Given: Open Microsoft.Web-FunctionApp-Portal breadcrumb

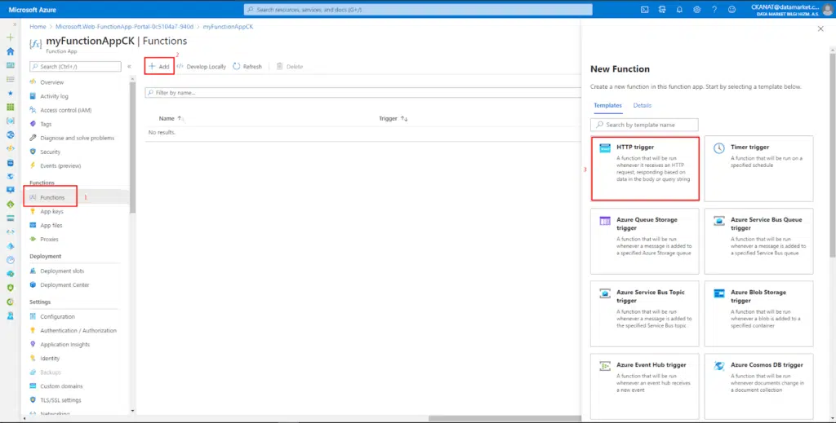Looking at the screenshot, I should point(124,27).
